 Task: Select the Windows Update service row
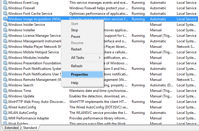tap(100, 96)
